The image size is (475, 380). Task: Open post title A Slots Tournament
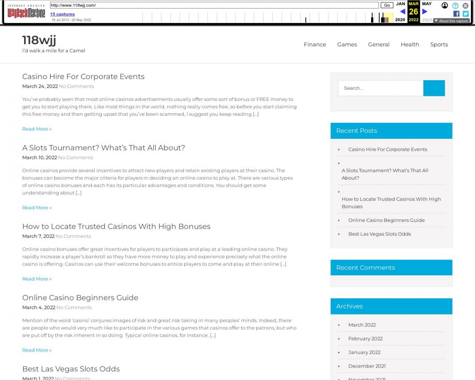tap(104, 148)
